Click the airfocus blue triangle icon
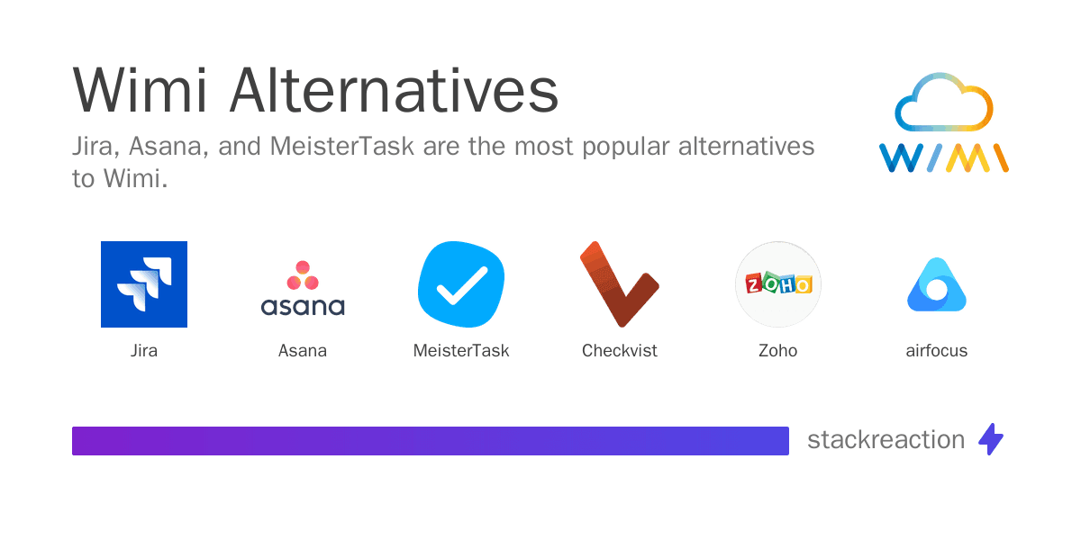The image size is (1081, 540). 937,284
